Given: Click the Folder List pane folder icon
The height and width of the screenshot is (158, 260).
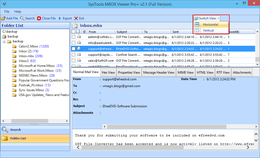Looking at the screenshot, I should coord(5,138).
